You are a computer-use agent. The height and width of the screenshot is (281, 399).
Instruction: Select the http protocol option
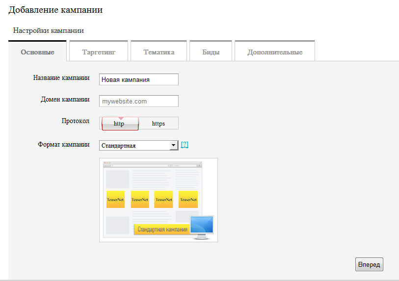119,124
